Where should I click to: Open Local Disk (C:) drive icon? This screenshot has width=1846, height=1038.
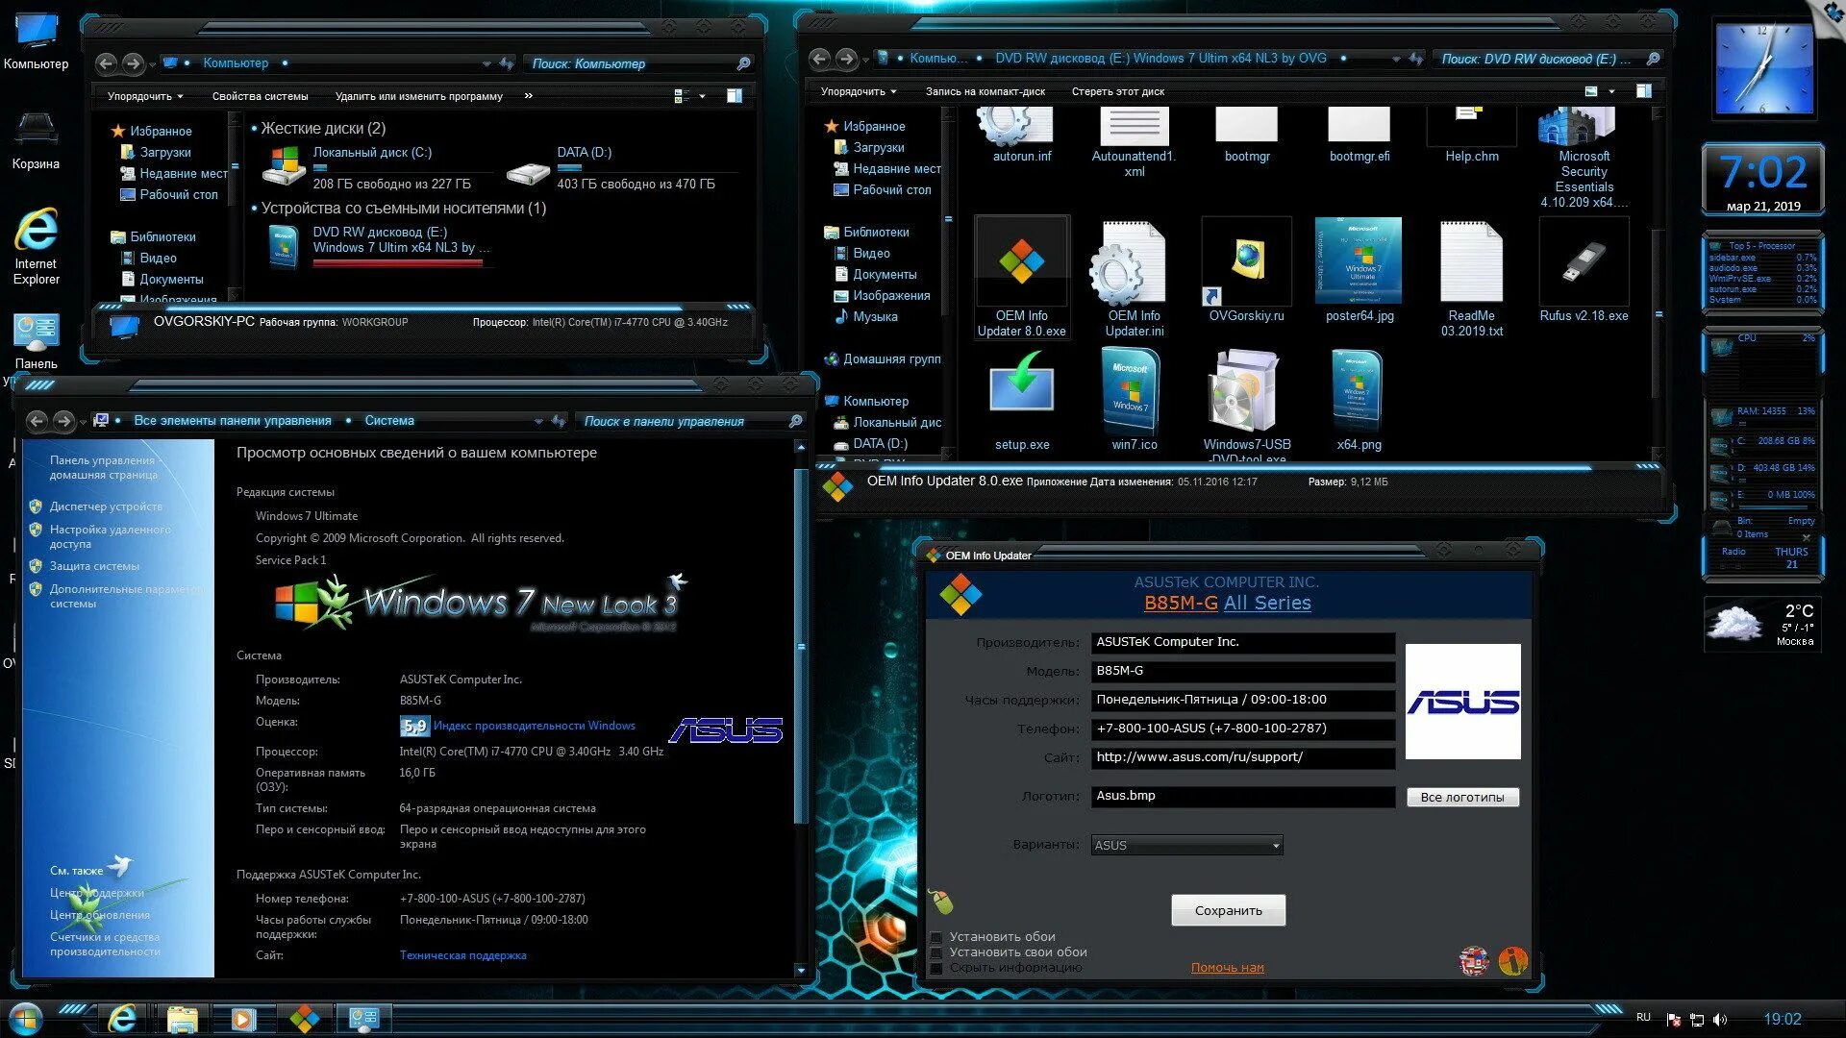tap(284, 166)
